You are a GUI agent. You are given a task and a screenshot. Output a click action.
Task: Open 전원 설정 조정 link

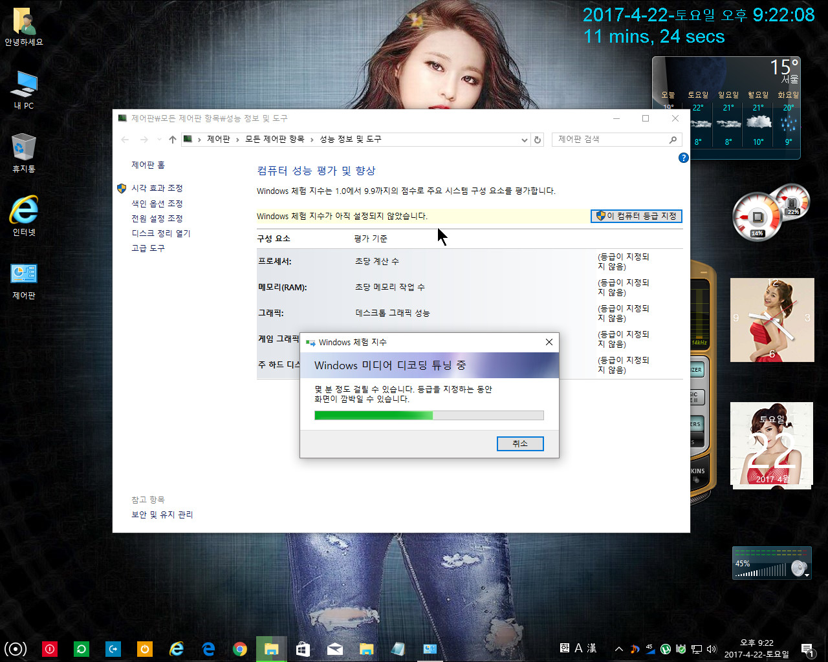[x=157, y=219]
